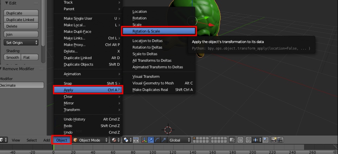Select Animated Transforms to Deltas

pos(159,67)
